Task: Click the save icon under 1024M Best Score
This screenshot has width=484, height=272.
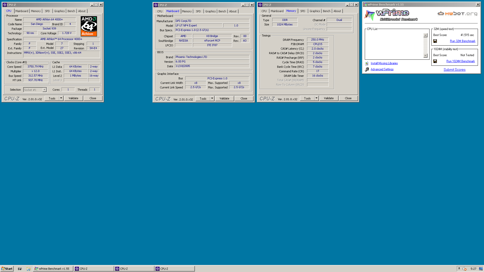Action: [x=435, y=61]
